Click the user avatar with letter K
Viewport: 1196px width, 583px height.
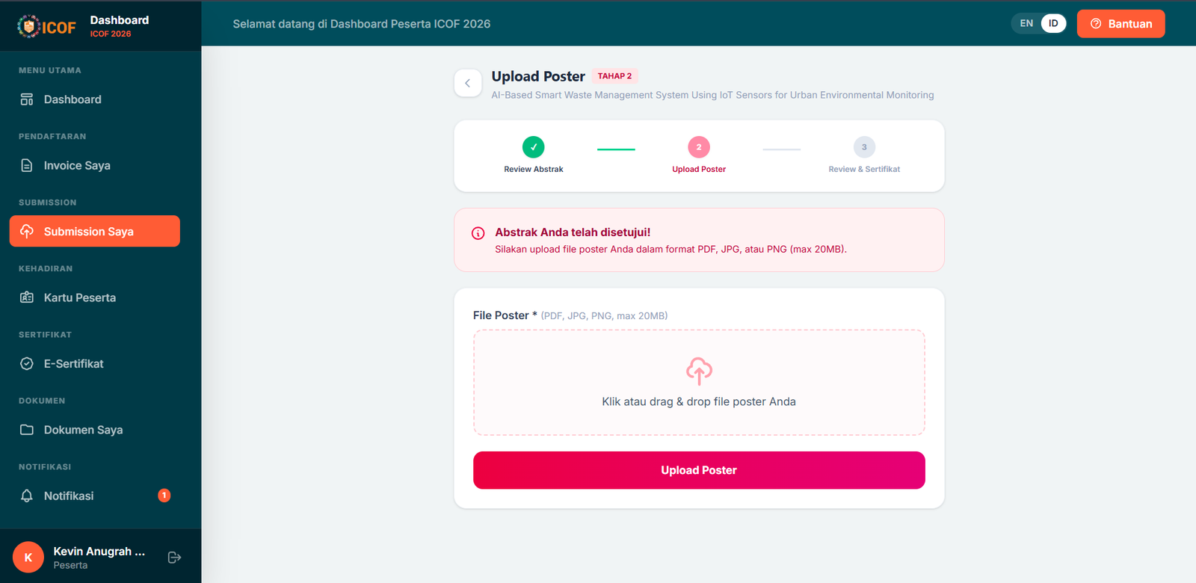point(28,558)
